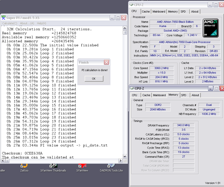
Task: Click the 'PI value output -> pi_data.txt' line
Action: (57, 145)
